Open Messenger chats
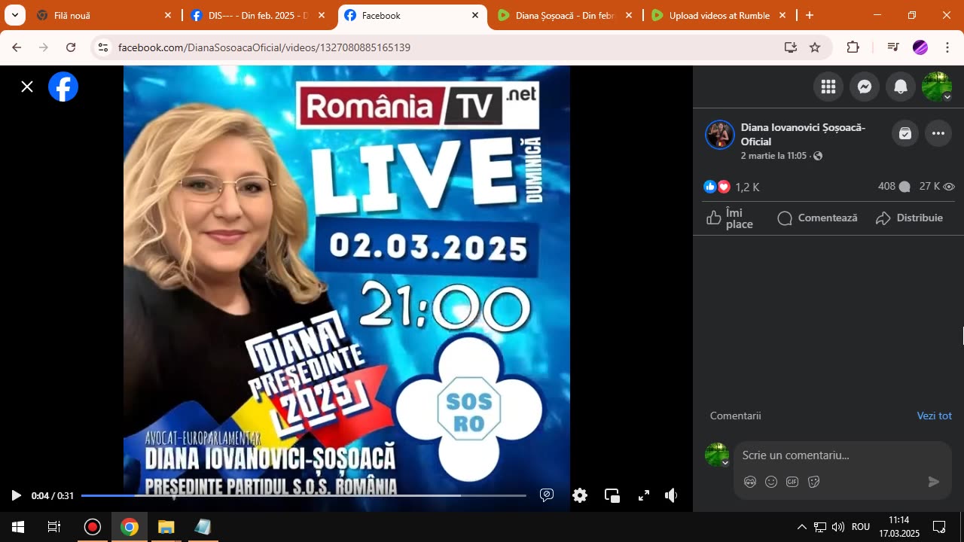Viewport: 964px width, 542px height. tap(865, 87)
